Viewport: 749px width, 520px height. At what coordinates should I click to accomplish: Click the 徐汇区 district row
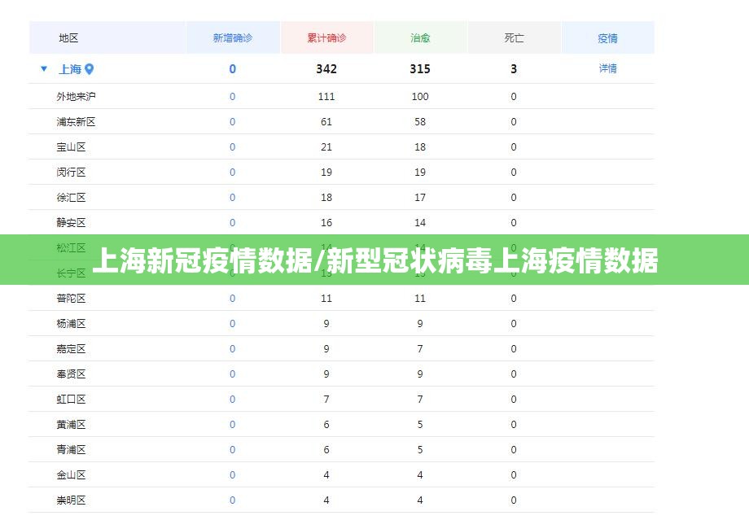pyautogui.click(x=72, y=198)
